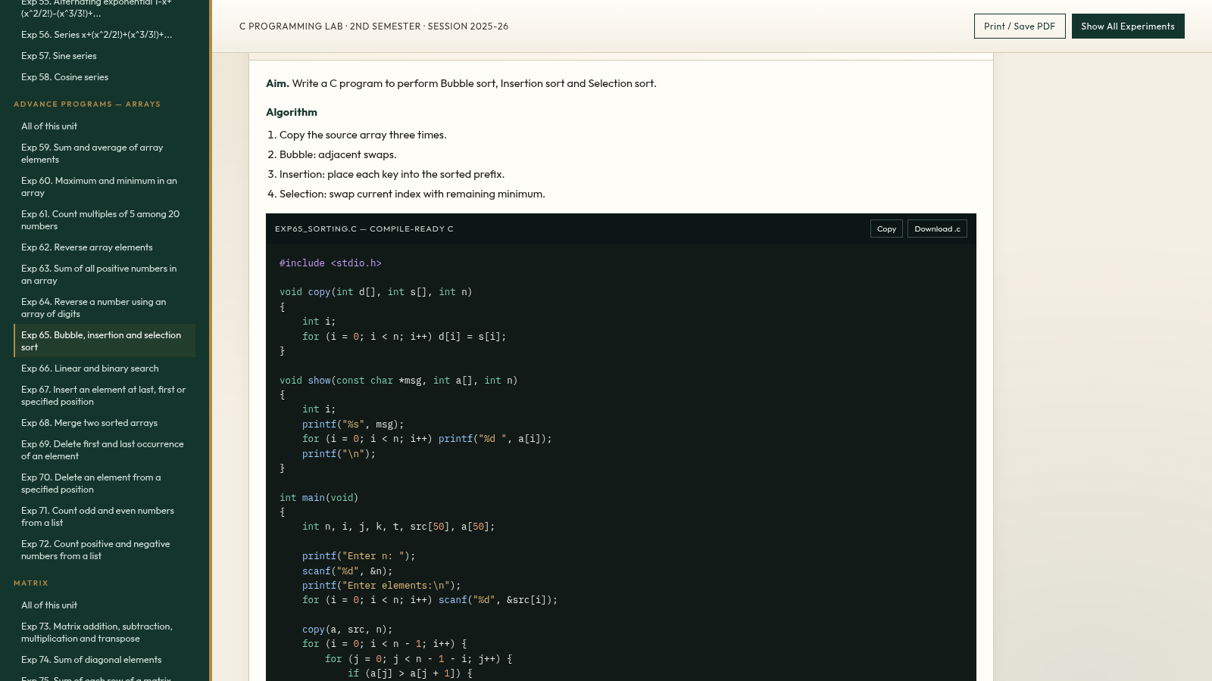Image resolution: width=1212 pixels, height=681 pixels.
Task: Open Exp 68. Merge two sorted arrays
Action: pyautogui.click(x=105, y=423)
